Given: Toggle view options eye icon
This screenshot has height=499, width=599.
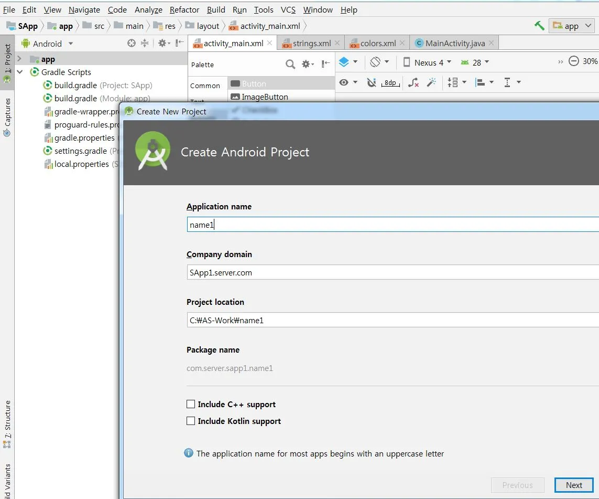Looking at the screenshot, I should pyautogui.click(x=348, y=82).
